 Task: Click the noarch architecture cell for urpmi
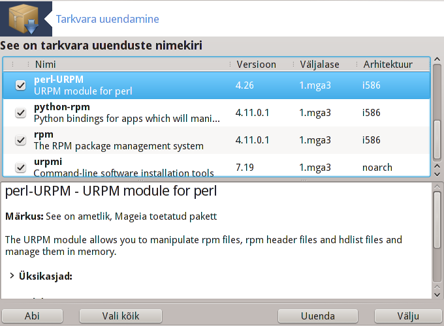377,168
